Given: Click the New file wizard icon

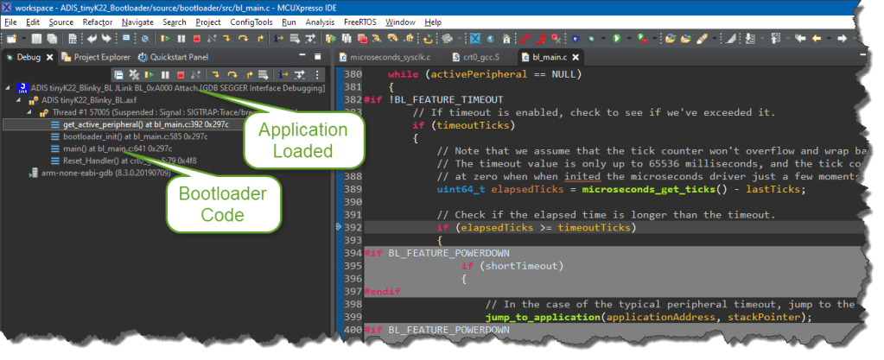Looking at the screenshot, I should tap(11, 38).
